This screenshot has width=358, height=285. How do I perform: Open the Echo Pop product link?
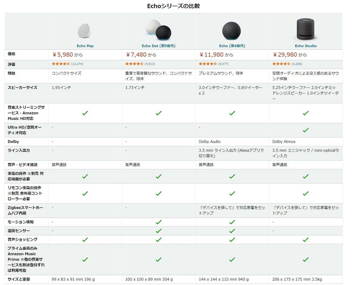tap(85, 46)
